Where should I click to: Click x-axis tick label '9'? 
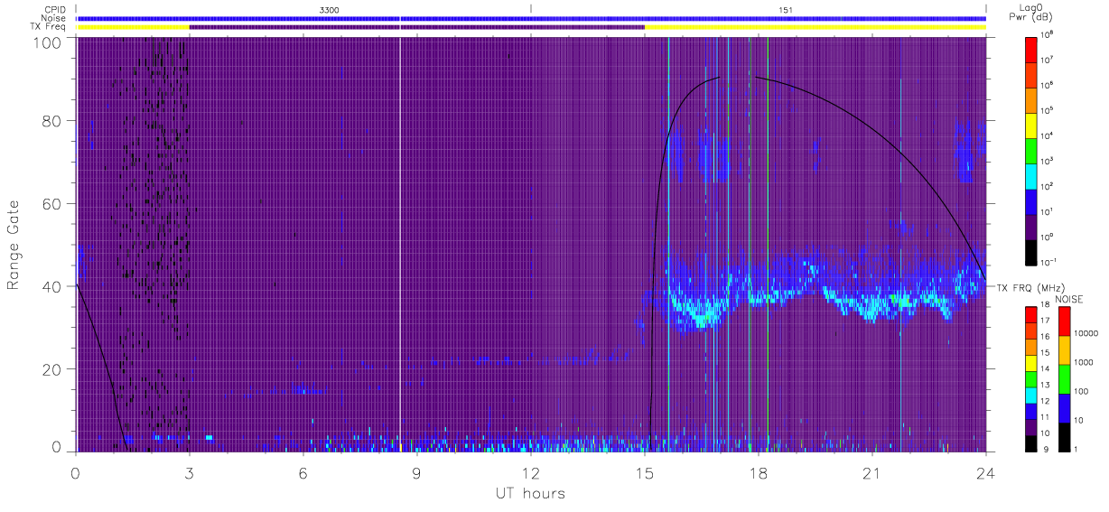(x=416, y=473)
